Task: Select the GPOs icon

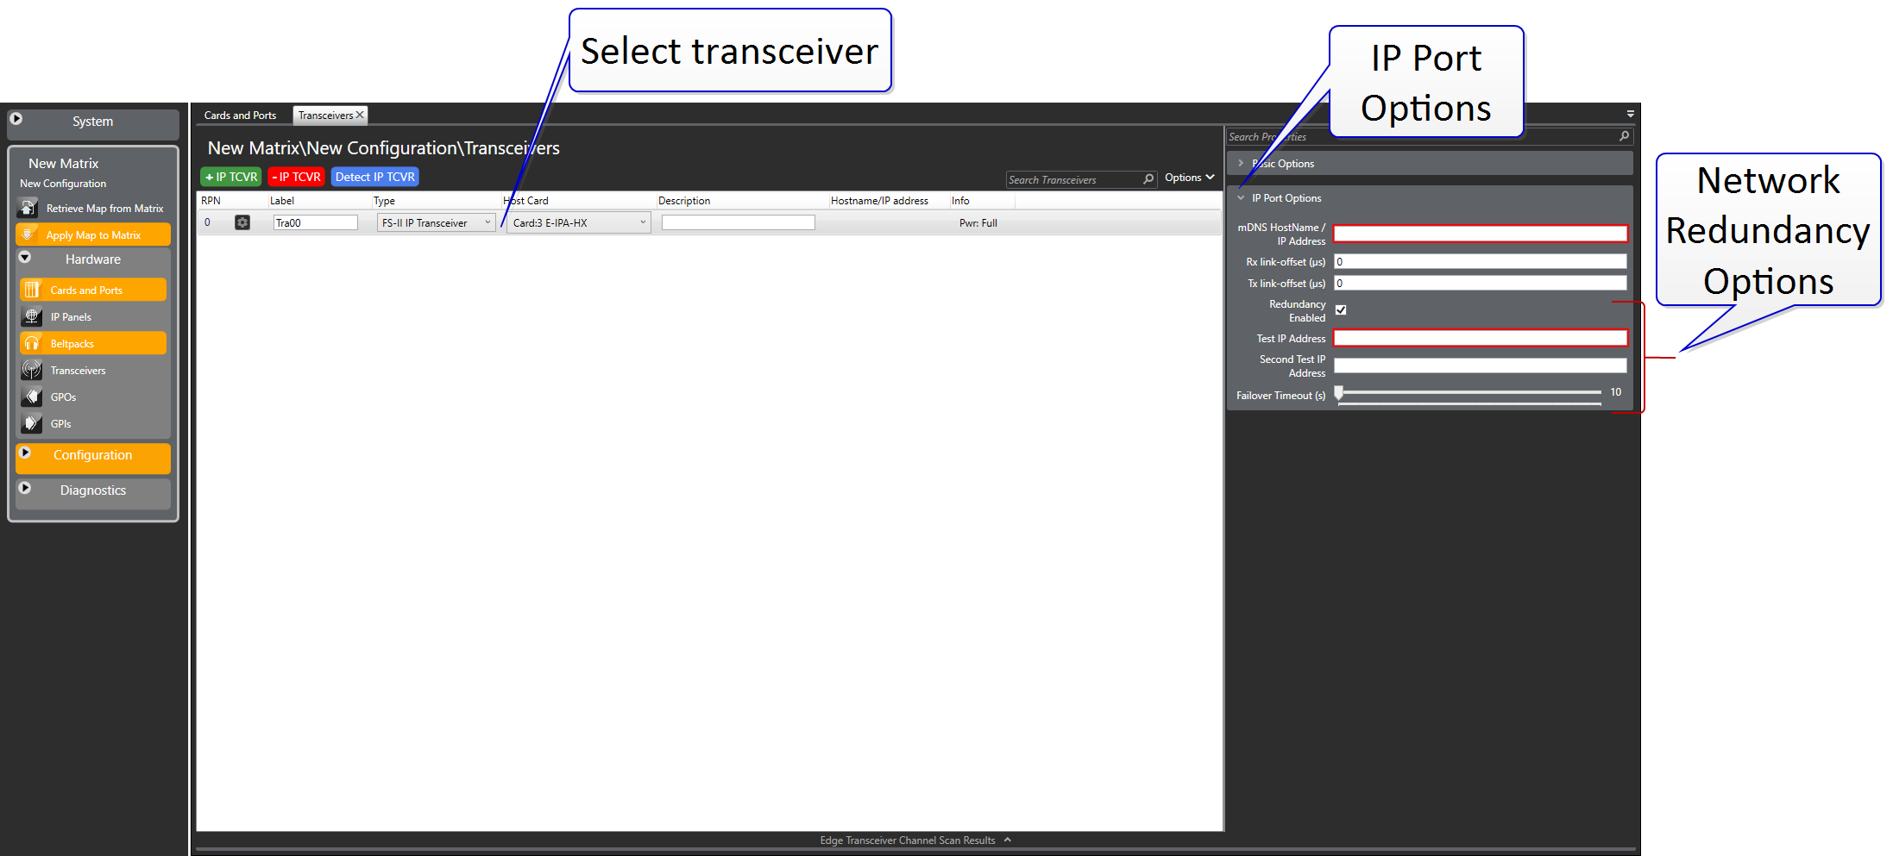Action: pos(32,397)
